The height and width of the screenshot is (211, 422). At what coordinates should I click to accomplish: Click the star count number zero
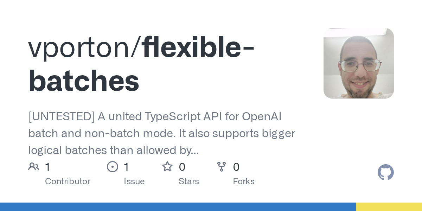182,167
